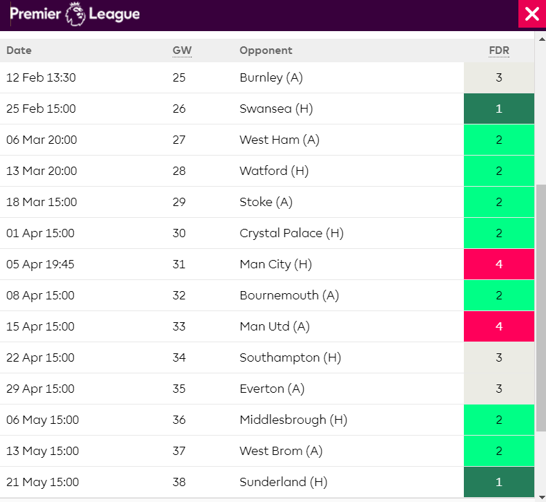Image resolution: width=546 pixels, height=502 pixels.
Task: Open the Swansea (H) fixture
Action: (x=271, y=109)
